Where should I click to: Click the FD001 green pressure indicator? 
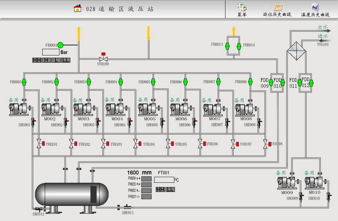coord(60,45)
